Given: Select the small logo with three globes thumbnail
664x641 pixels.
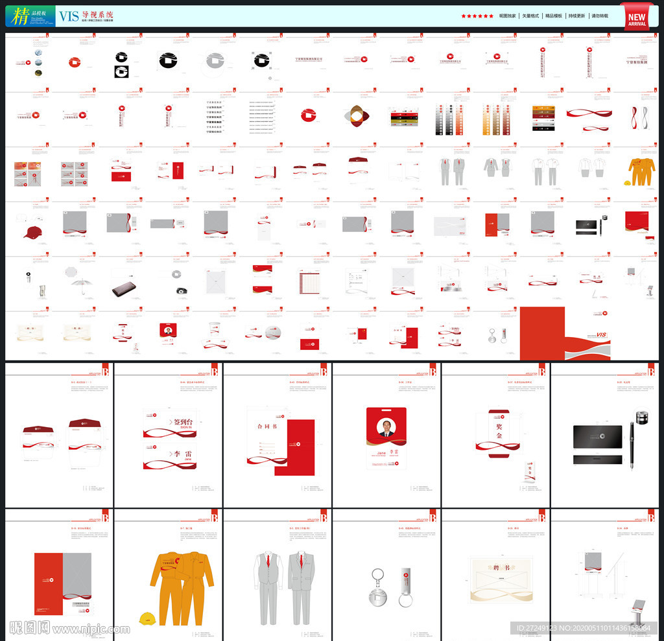Looking at the screenshot, I should coord(29,62).
